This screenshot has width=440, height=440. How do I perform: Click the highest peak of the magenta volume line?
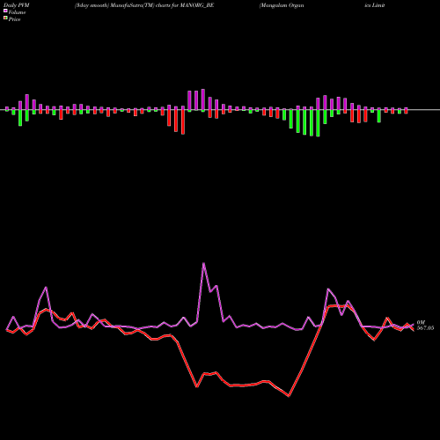click(x=203, y=263)
